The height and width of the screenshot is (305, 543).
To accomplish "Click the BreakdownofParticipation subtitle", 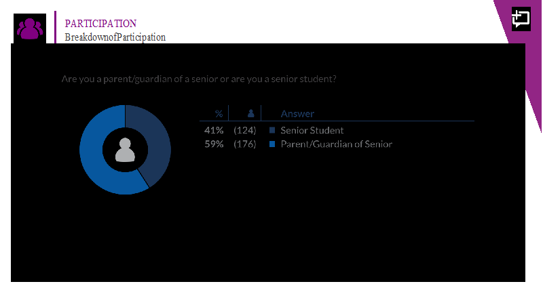I will [115, 37].
